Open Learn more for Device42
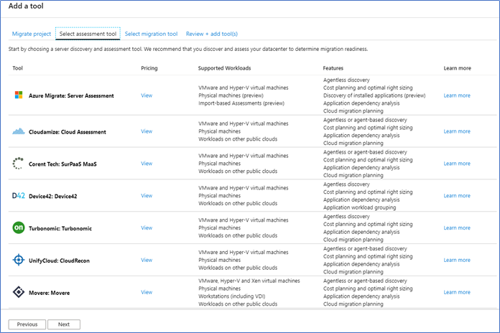Viewport: 500px width, 333px height. [x=457, y=196]
